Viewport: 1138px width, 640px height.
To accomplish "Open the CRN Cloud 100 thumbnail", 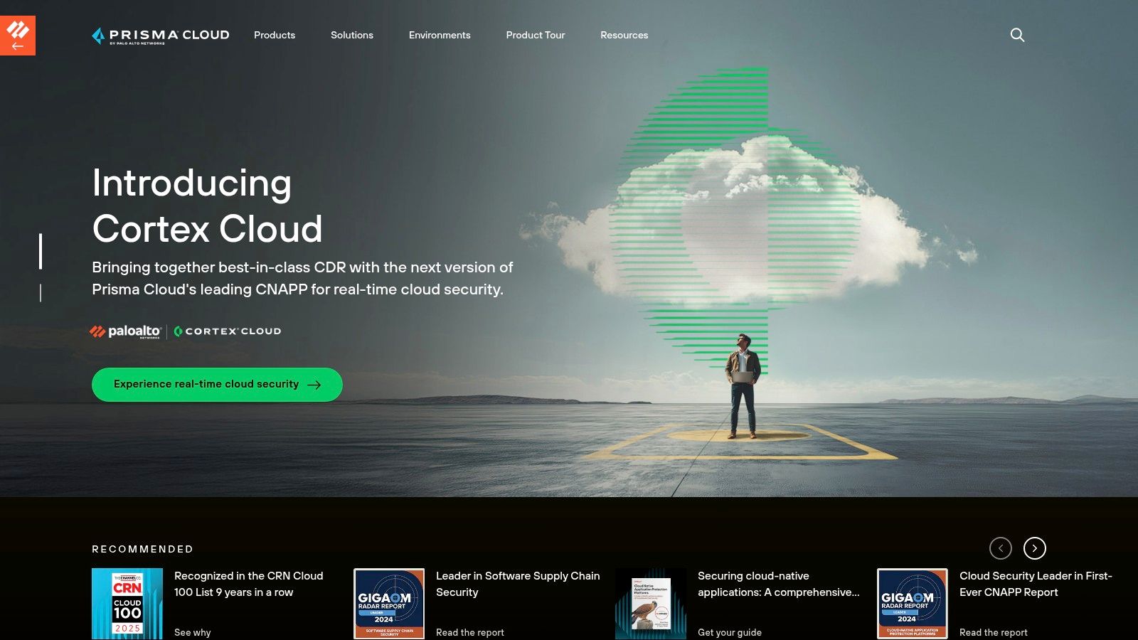I will pyautogui.click(x=127, y=604).
